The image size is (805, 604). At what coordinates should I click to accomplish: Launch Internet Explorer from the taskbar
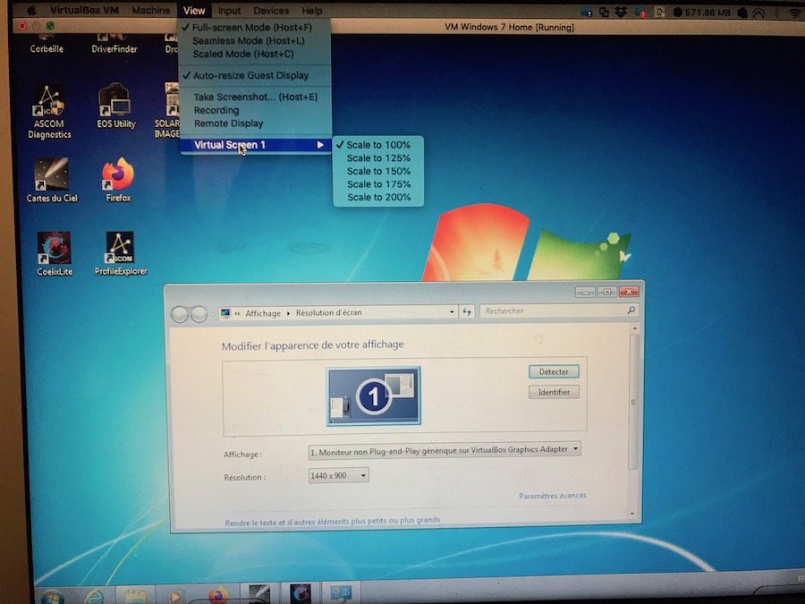[95, 597]
